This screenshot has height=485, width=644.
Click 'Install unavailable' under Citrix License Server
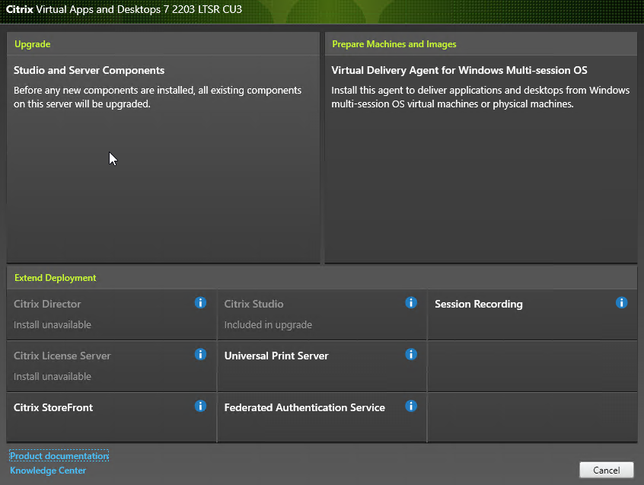[x=53, y=376]
